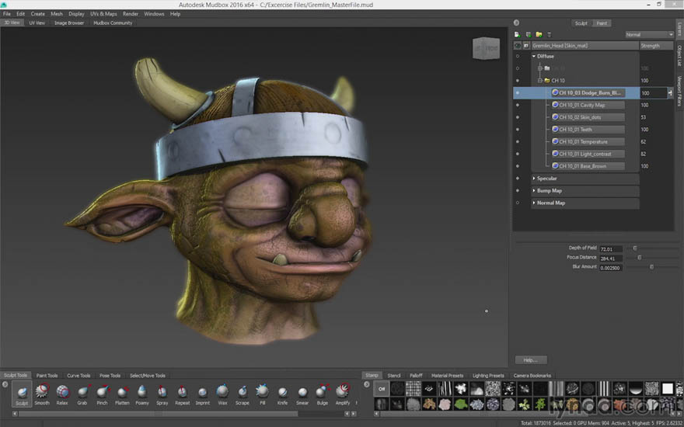Select the Bulge tool

pos(323,394)
